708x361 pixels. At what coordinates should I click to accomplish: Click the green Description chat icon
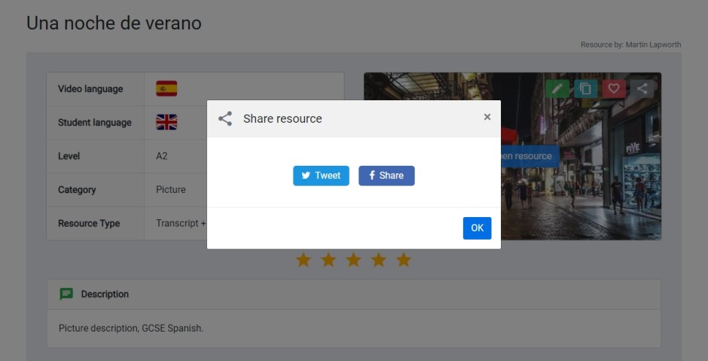[x=66, y=294]
